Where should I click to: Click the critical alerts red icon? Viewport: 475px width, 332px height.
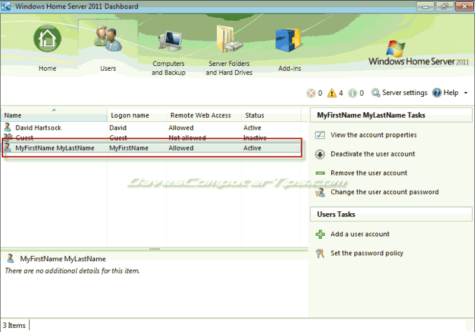click(x=311, y=93)
